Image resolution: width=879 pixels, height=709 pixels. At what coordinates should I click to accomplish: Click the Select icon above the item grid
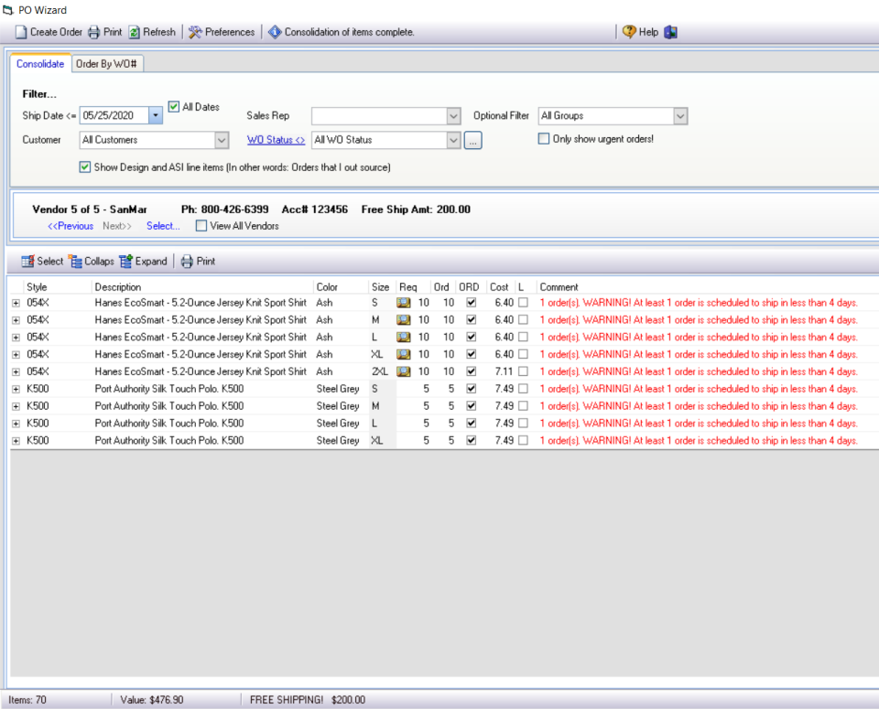pyautogui.click(x=27, y=262)
